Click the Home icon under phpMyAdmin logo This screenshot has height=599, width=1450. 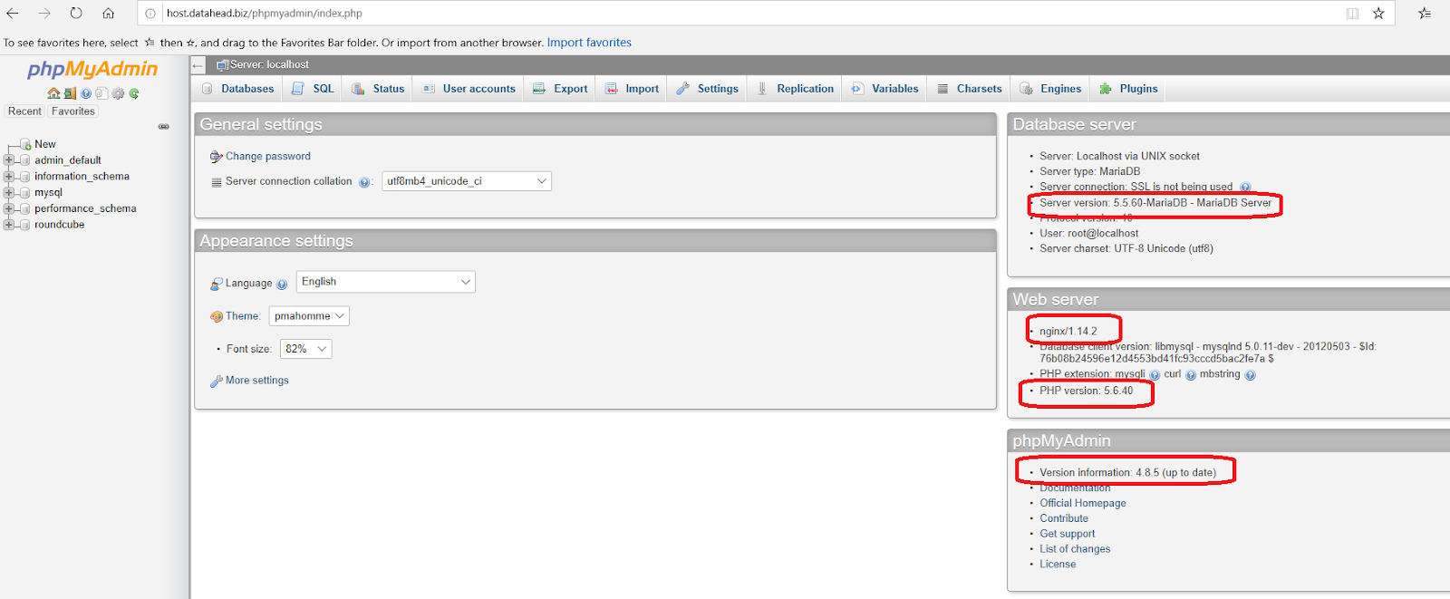tap(53, 93)
